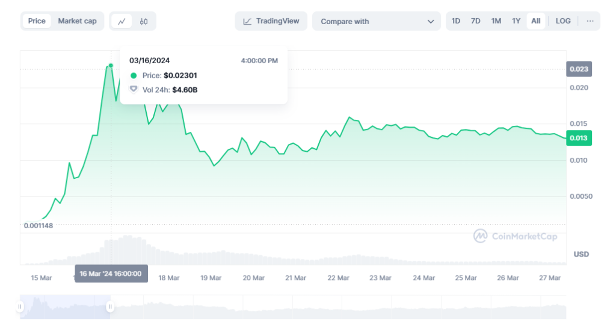Click the 21 Mar axis label
Screen dimensions: 616x336
[x=295, y=278]
